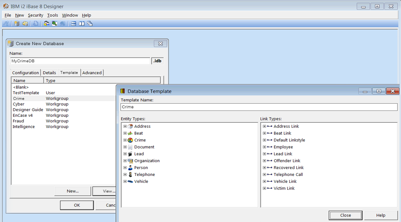This screenshot has width=401, height=222.
Task: Switch to the Details tab
Action: pos(49,73)
